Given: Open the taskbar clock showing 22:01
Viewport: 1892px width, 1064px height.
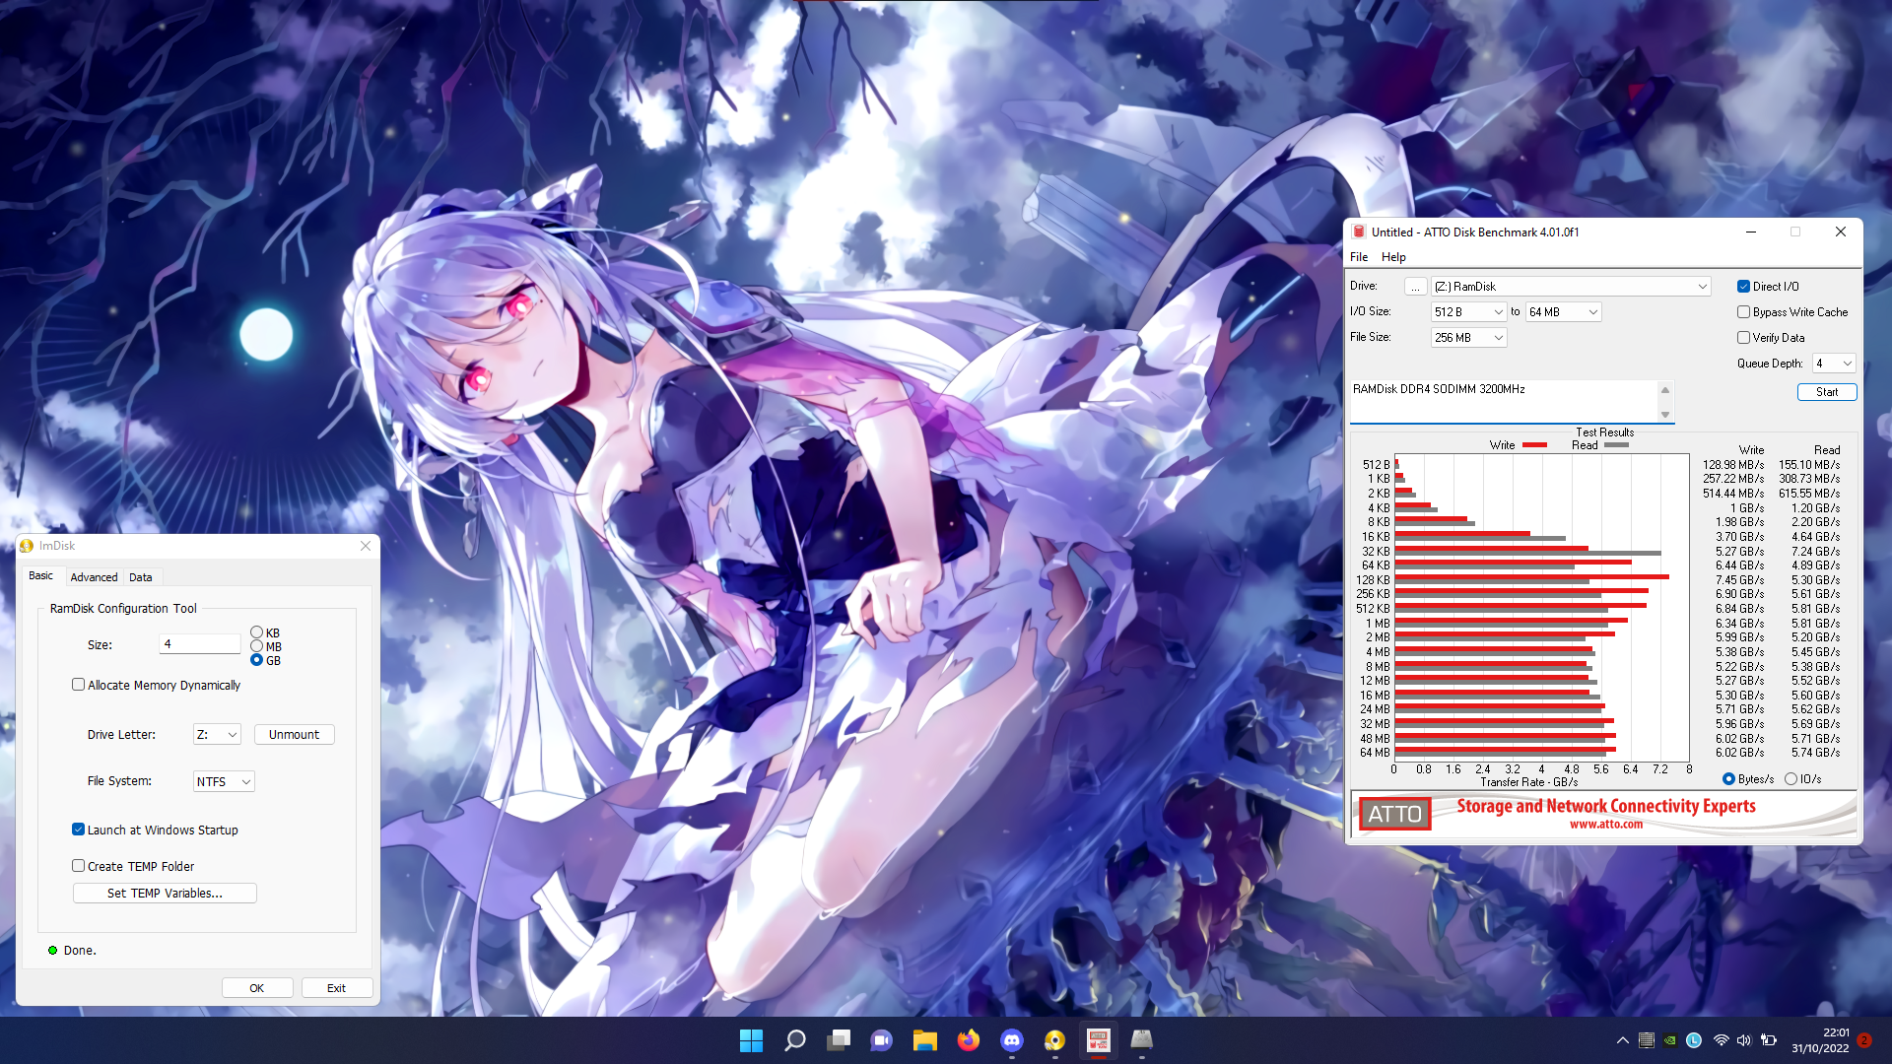Looking at the screenshot, I should pos(1820,1040).
